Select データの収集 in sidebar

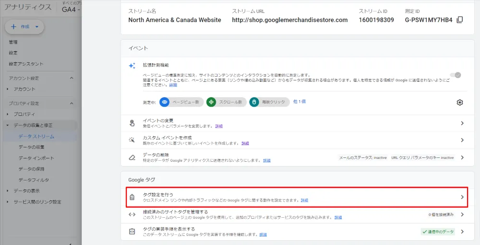pos(32,147)
